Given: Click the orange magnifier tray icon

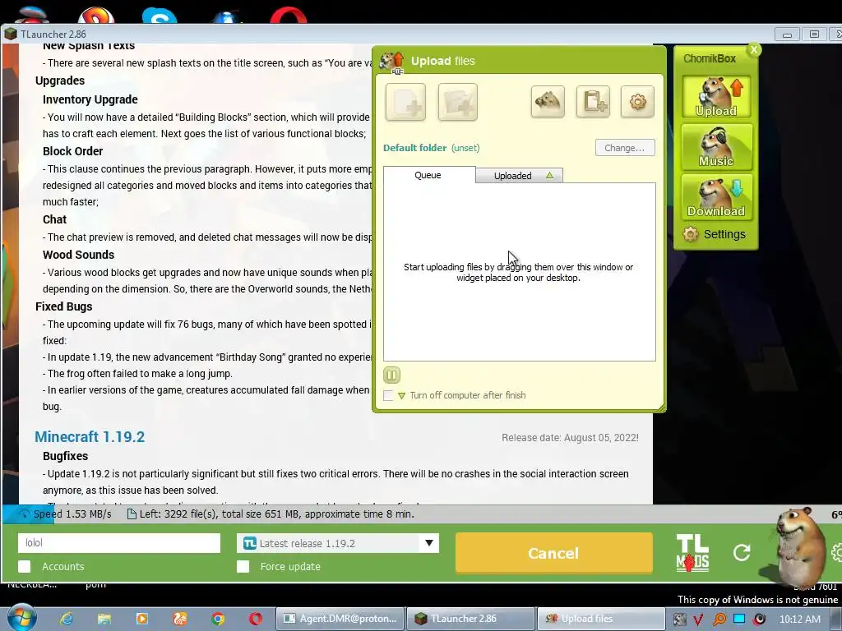Looking at the screenshot, I should [x=719, y=619].
